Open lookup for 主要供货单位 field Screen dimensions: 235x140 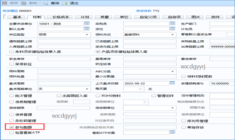[x=87, y=23]
